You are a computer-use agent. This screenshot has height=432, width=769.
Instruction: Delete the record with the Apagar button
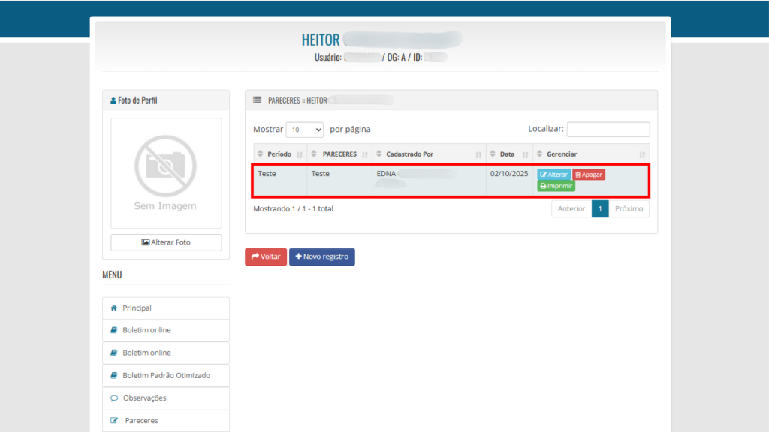coord(589,175)
